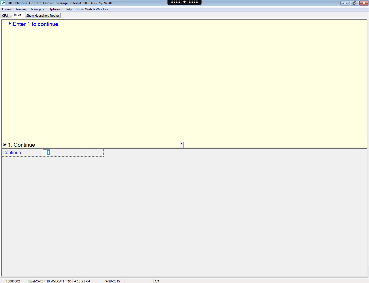Click BWebCATI_F10.WebCATI_F10 in the status bar
Viewport: 369px width, 283px height.
[x=49, y=281]
